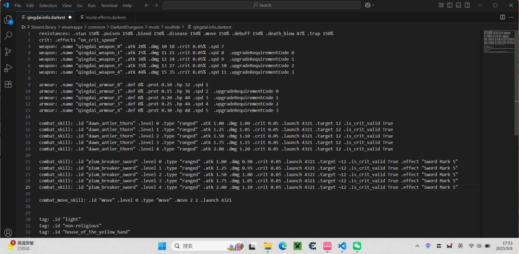Open the Go menu

click(80, 6)
